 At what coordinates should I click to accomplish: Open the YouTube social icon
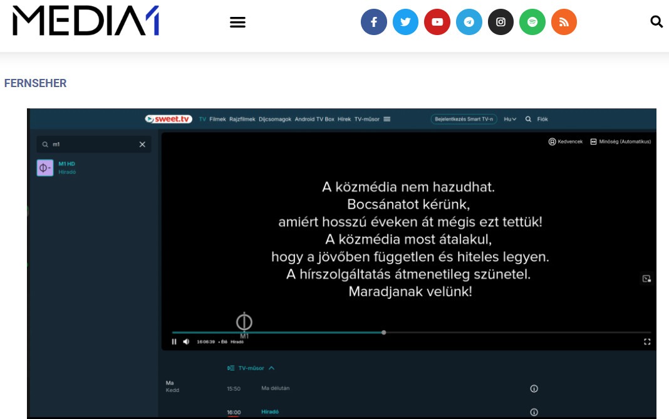437,22
